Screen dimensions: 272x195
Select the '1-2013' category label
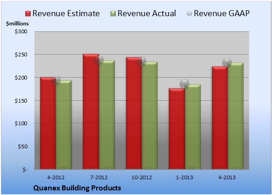185,177
